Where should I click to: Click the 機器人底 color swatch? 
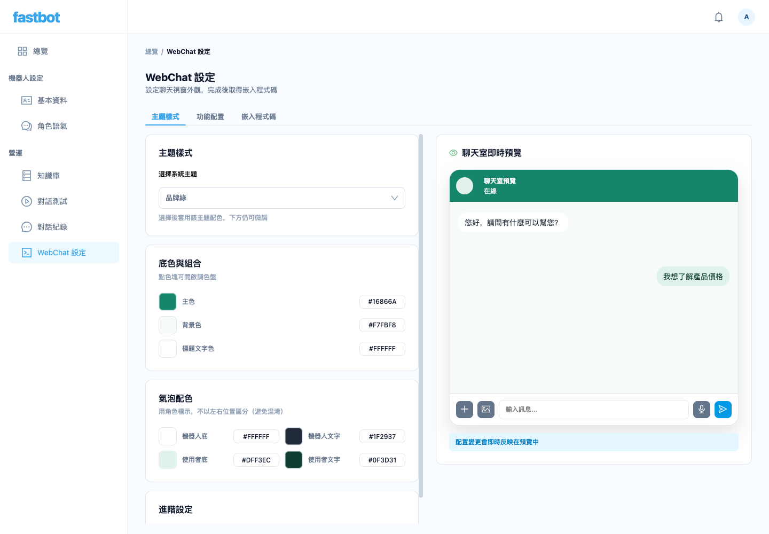168,436
